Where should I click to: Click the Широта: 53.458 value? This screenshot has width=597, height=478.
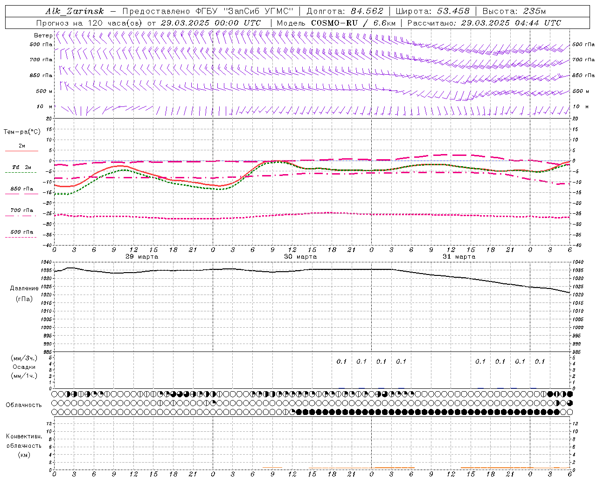coord(432,11)
